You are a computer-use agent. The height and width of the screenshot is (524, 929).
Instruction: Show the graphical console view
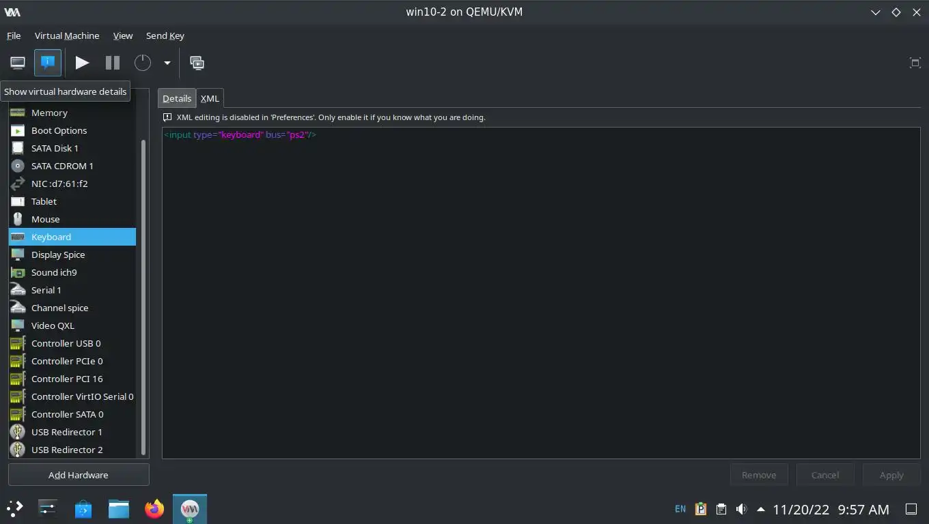coord(18,63)
